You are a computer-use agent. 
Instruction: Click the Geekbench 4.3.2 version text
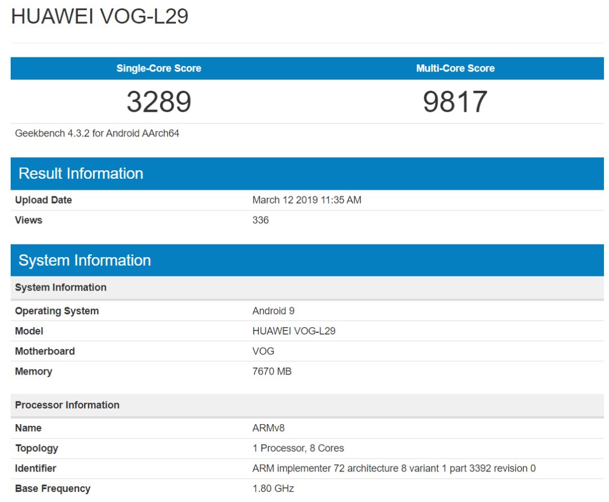click(97, 134)
